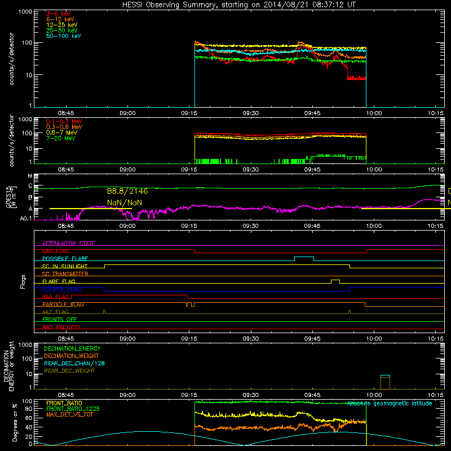Viewport: 451px width, 451px height.
Task: Select the SAA_FLAG label
Action: [55, 297]
